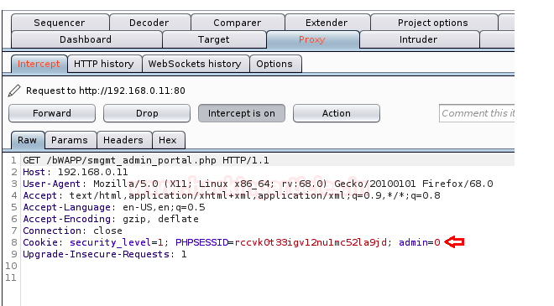Screen dimensions: 554x306
Task: Select the Proxy tab
Action: pyautogui.click(x=312, y=39)
